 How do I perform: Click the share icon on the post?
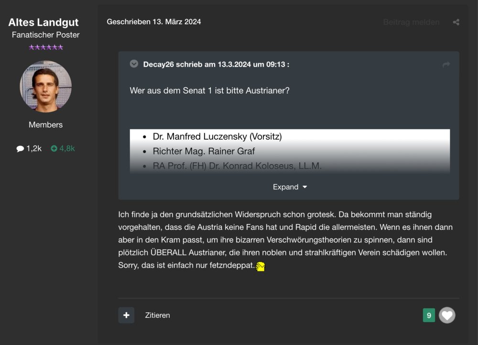(x=456, y=22)
